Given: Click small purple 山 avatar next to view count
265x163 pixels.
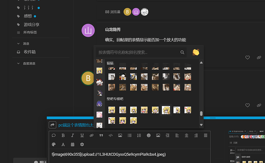Looking at the screenshot, I should pyautogui.click(x=136, y=12).
